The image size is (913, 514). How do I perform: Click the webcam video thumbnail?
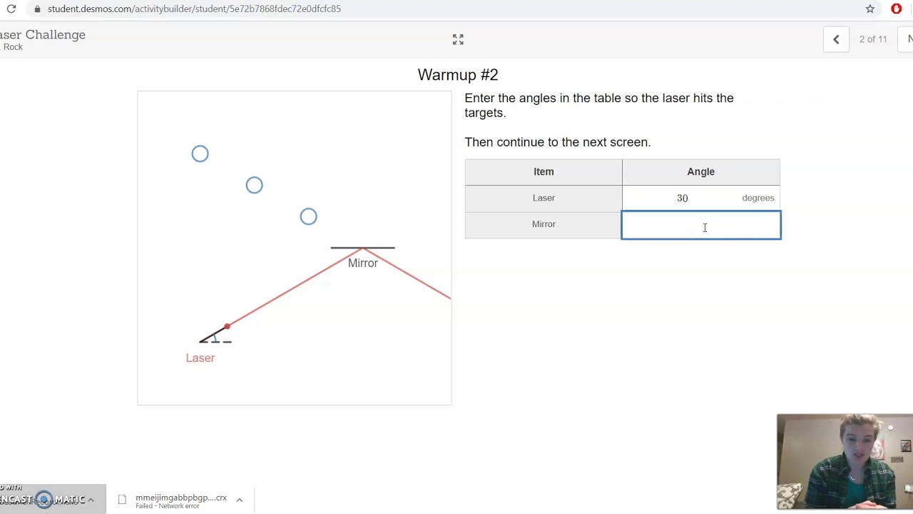coord(845,461)
